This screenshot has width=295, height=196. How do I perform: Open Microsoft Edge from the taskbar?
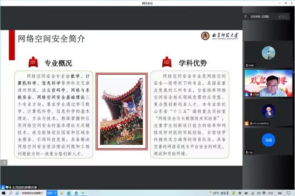pos(69,193)
